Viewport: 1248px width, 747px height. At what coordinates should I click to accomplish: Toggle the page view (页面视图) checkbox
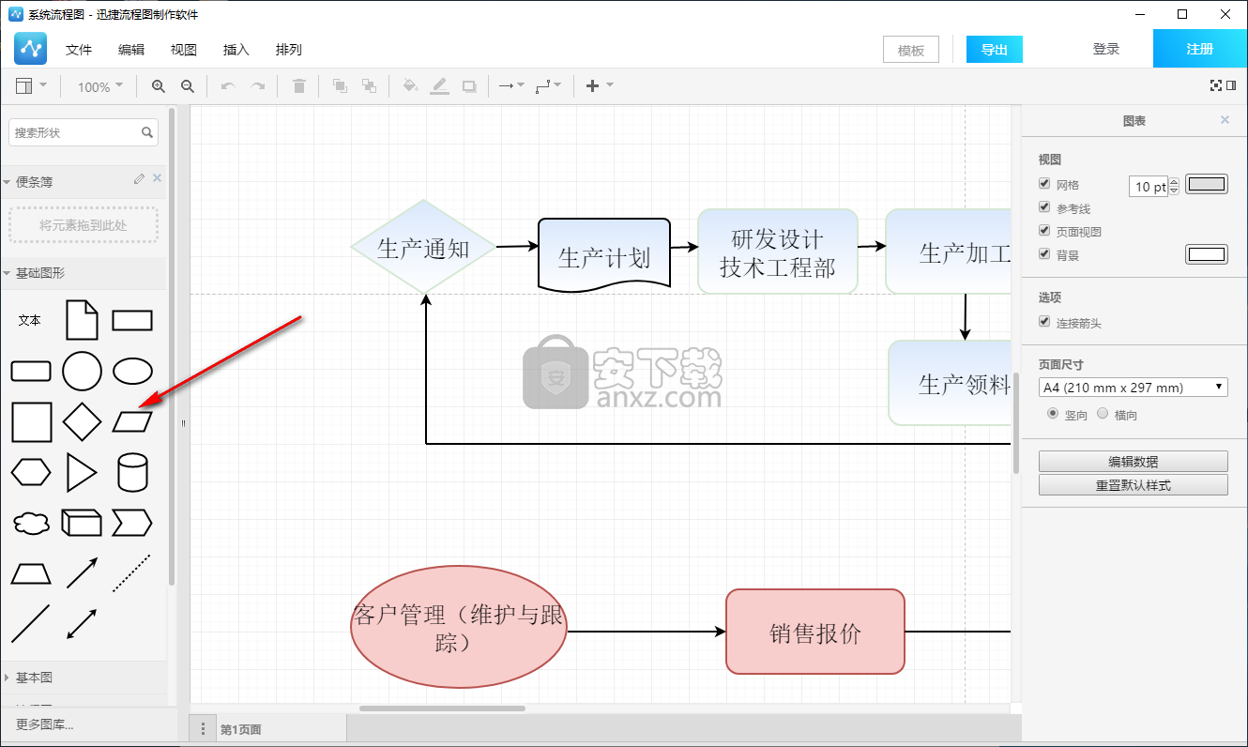click(1044, 231)
